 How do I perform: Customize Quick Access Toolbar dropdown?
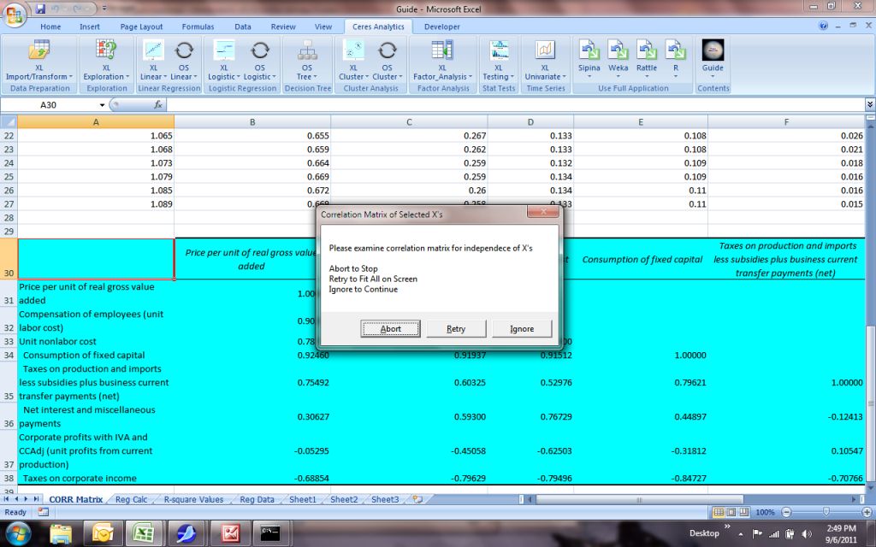click(104, 9)
